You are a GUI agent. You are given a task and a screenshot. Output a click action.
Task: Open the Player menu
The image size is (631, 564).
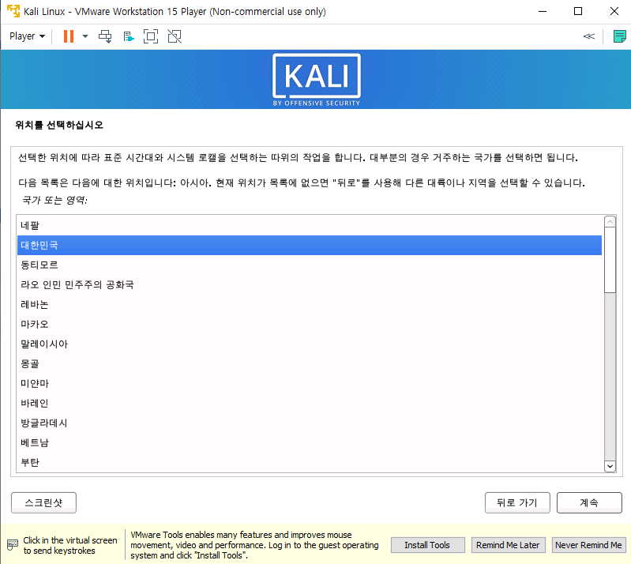(27, 36)
